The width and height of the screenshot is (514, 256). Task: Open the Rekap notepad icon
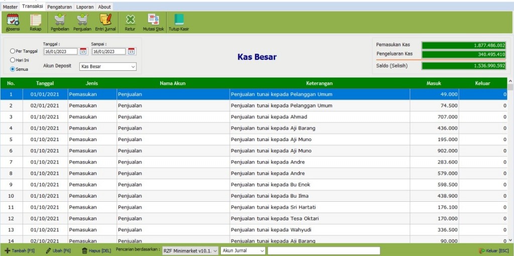(x=36, y=22)
